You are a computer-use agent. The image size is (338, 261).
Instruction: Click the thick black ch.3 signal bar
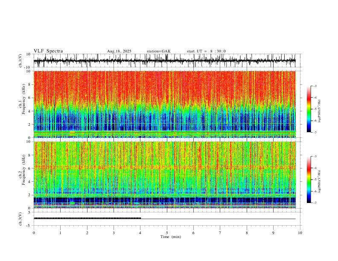click(x=87, y=218)
